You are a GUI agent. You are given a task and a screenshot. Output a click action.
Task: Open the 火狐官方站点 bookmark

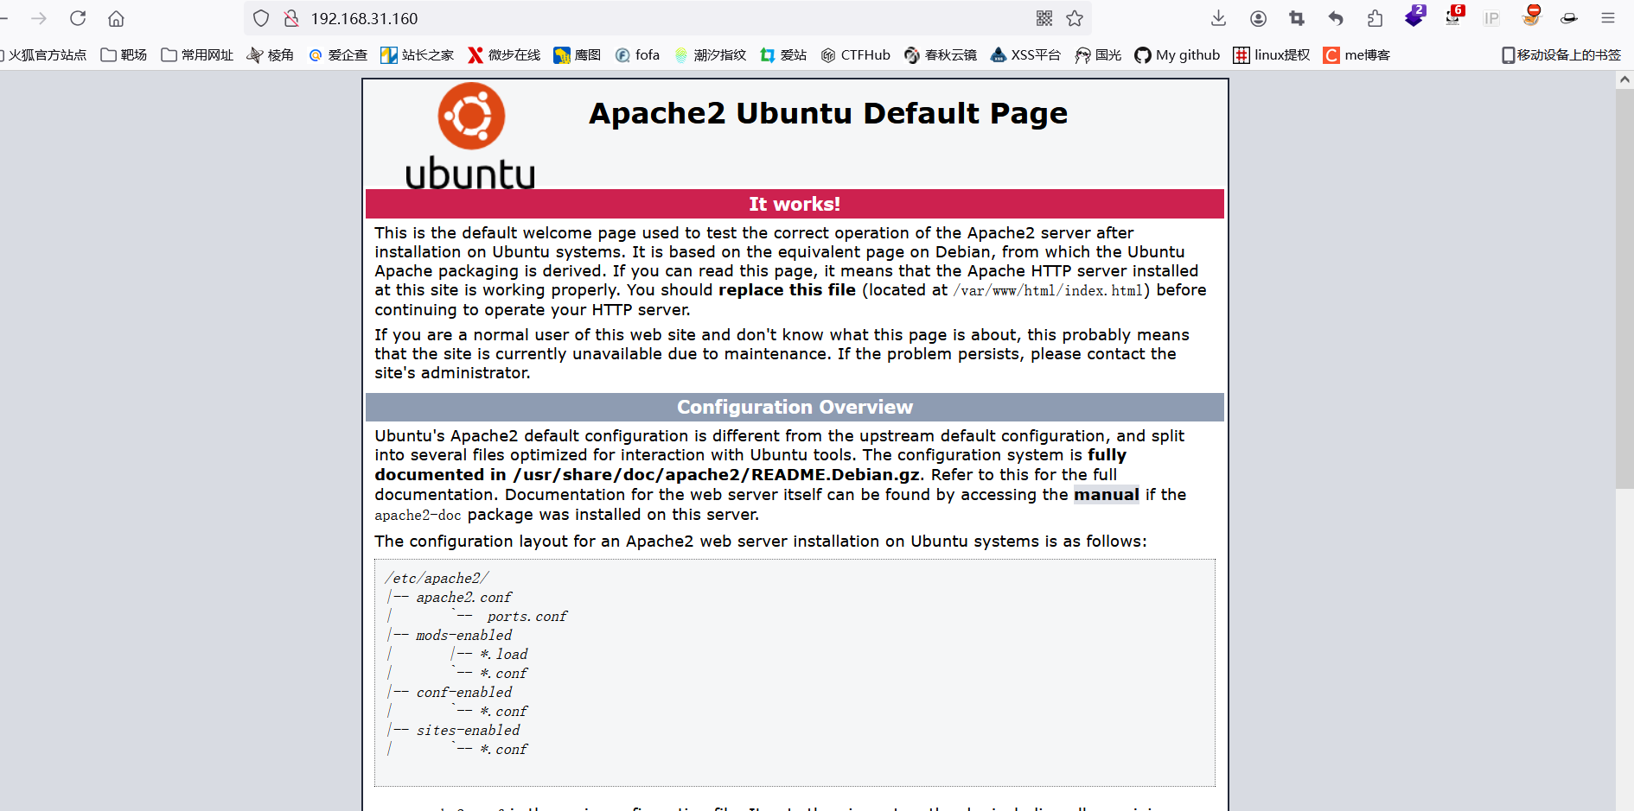(x=43, y=55)
